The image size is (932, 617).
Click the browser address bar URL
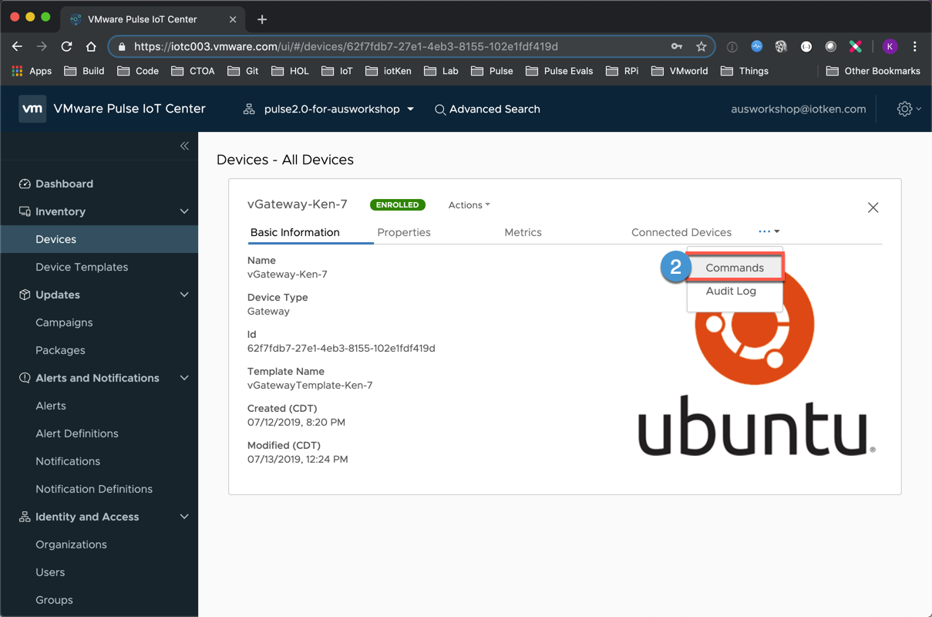point(346,46)
